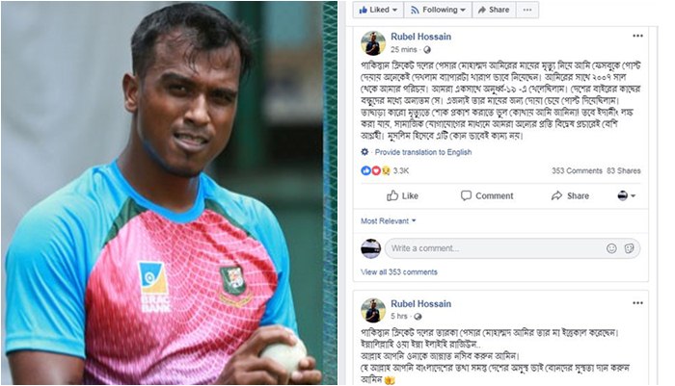
Task: Open options menu of the 5 hrs post
Action: click(x=637, y=303)
